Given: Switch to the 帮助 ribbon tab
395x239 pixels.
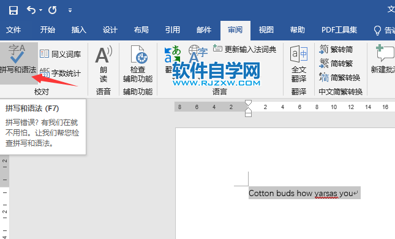Looking at the screenshot, I should click(x=298, y=30).
